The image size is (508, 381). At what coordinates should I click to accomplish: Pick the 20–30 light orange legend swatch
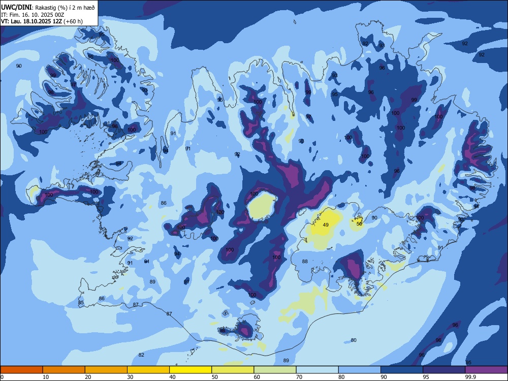106,370
